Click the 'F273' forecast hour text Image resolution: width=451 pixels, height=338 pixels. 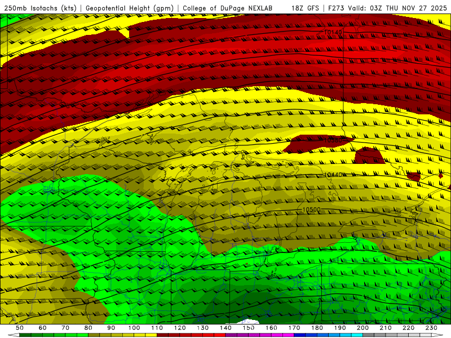click(x=337, y=8)
